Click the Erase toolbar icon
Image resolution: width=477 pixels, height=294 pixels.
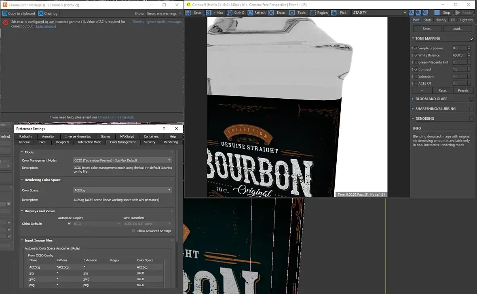[x=271, y=13]
